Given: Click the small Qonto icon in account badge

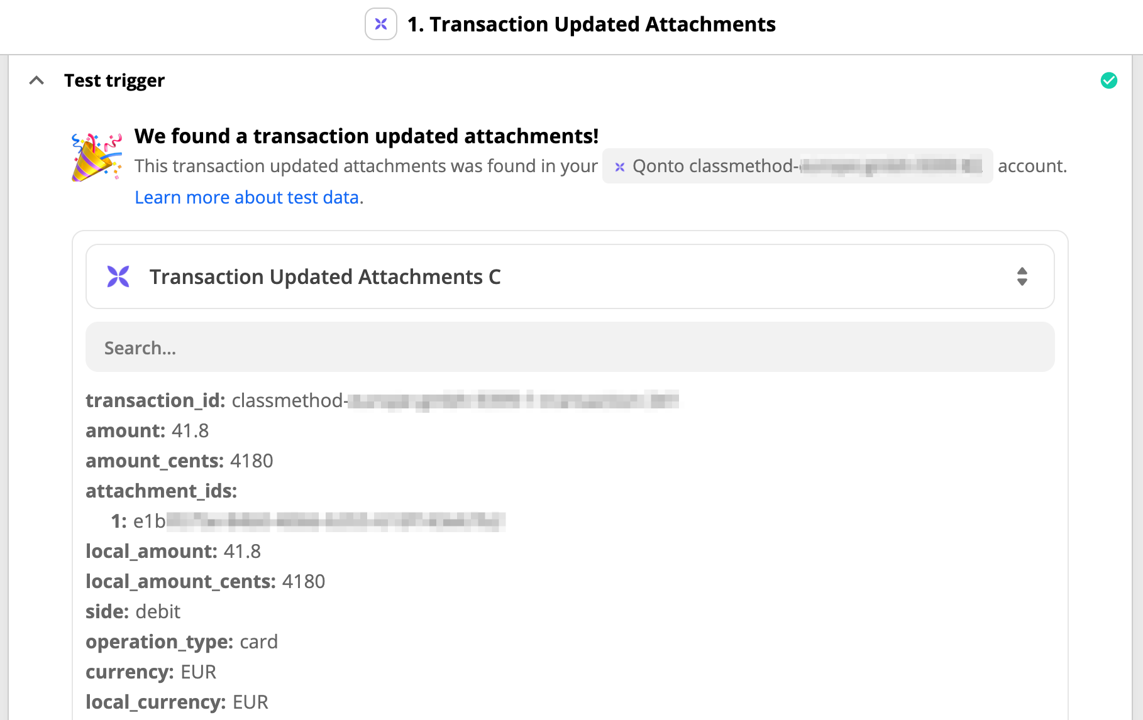Looking at the screenshot, I should coord(620,166).
